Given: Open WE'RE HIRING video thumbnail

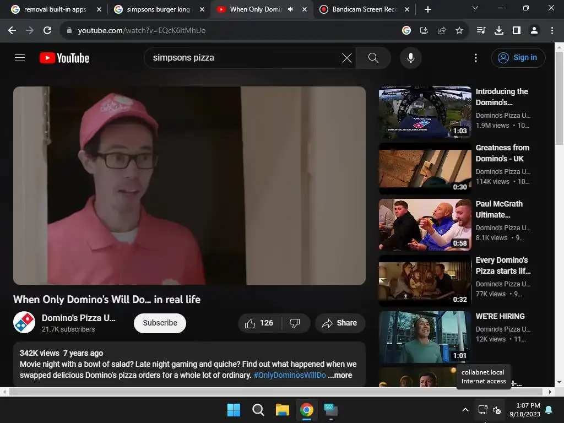Looking at the screenshot, I should tap(425, 337).
